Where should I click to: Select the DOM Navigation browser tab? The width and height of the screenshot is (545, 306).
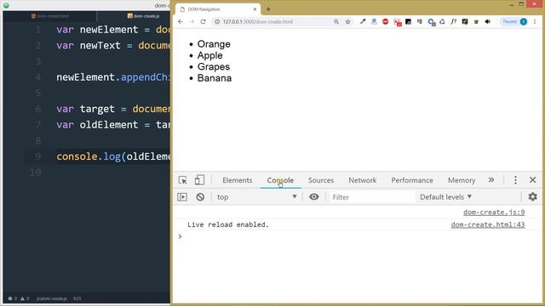point(217,9)
